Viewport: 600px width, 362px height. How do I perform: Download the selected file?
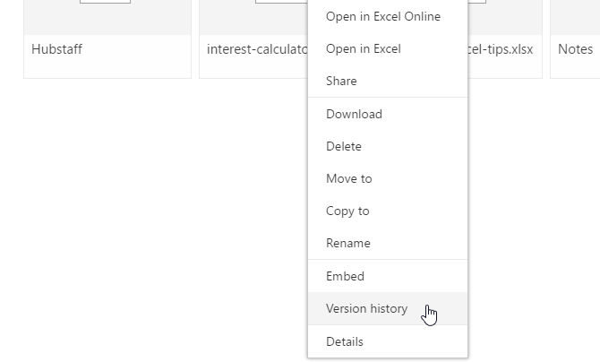pos(354,114)
